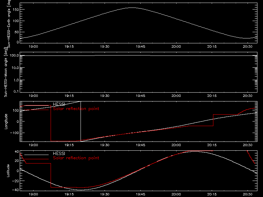263x197 pixels.
Task: Click the 0.1 tick on Moon angle axis
Action: coord(16,91)
